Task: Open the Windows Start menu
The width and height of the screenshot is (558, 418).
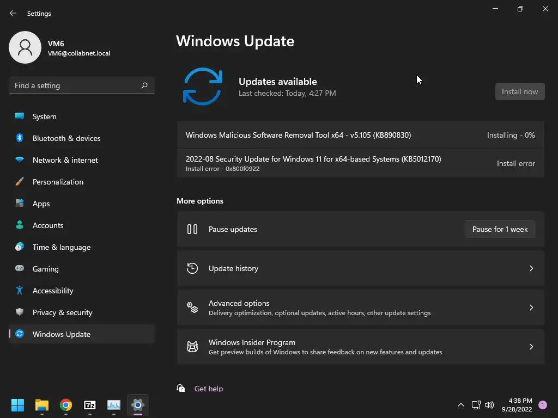Action: click(x=17, y=405)
